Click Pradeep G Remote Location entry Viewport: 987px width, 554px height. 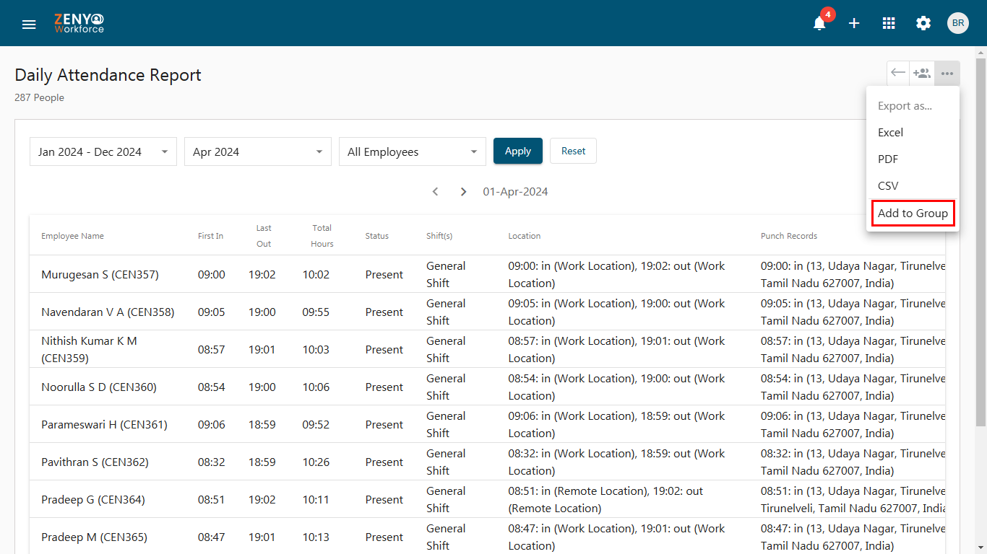click(x=605, y=500)
